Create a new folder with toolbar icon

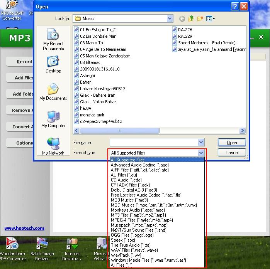[x=200, y=18]
